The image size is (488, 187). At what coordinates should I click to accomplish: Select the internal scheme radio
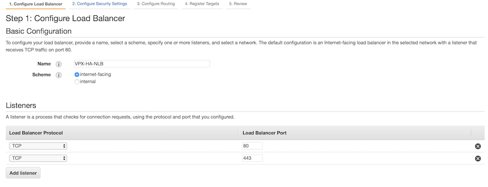pyautogui.click(x=77, y=82)
